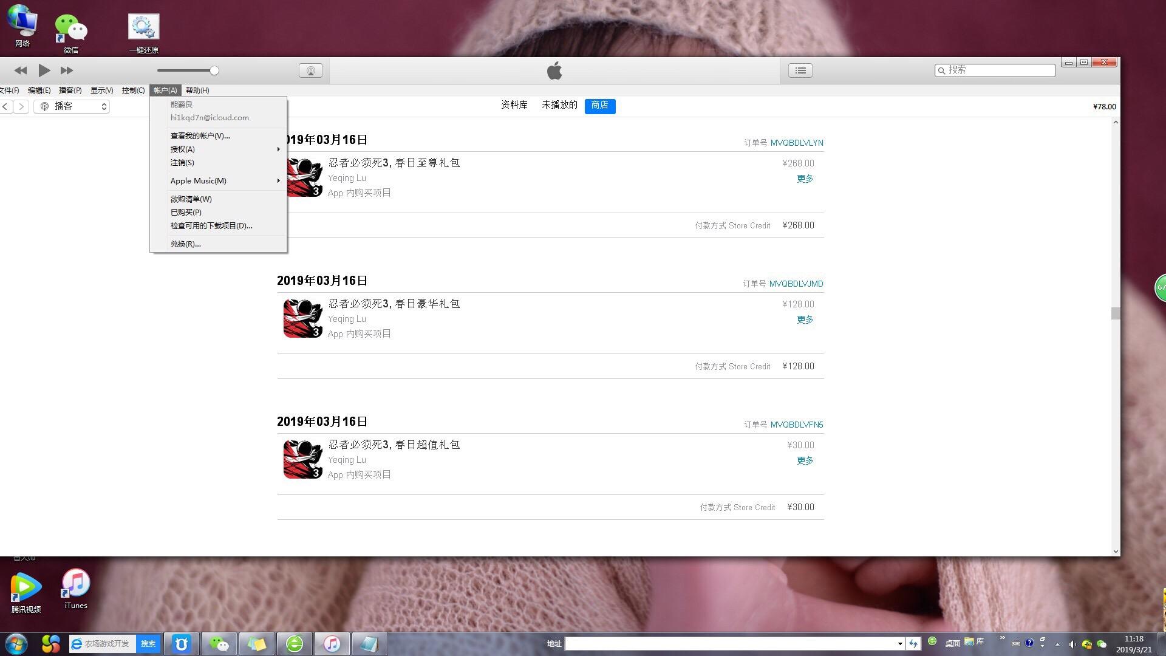This screenshot has width=1166, height=656.
Task: Click the play button in iTunes
Action: (44, 70)
